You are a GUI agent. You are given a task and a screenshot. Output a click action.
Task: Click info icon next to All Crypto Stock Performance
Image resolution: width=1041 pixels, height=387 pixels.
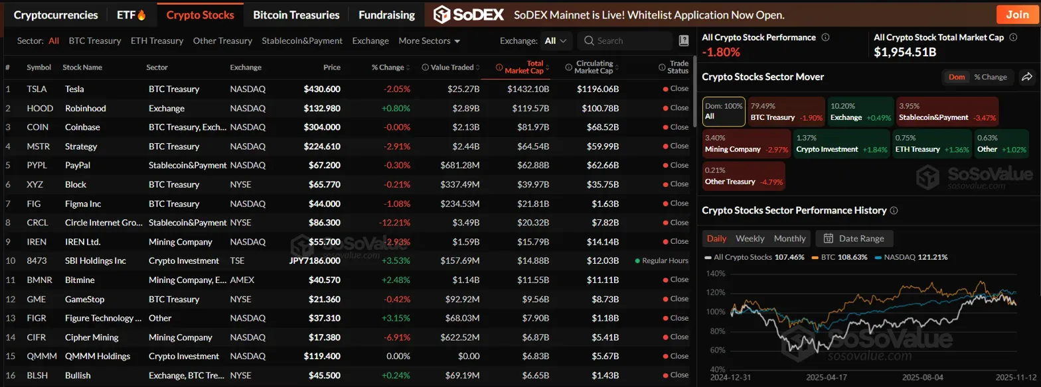(825, 38)
